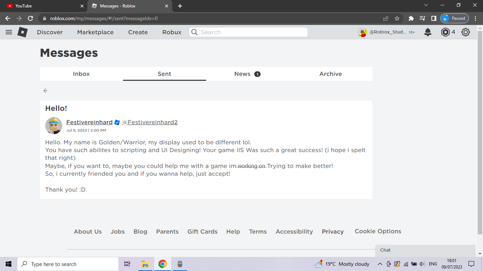Click the share page icon in address bar
The width and height of the screenshot is (483, 271).
tap(386, 18)
